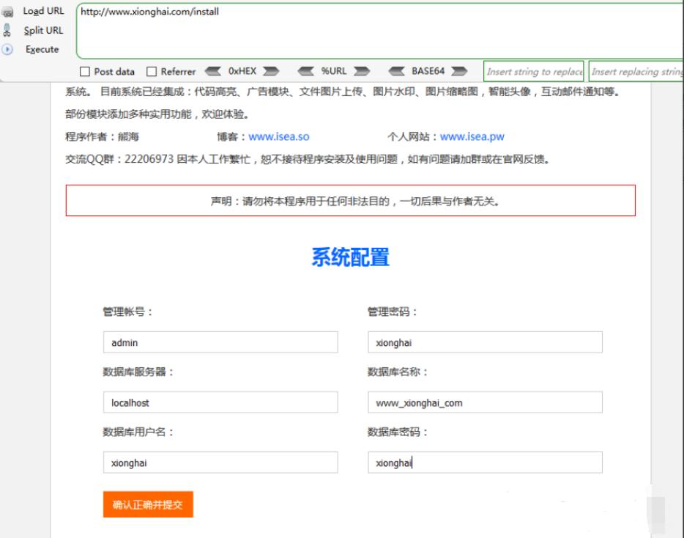
Task: Click the Load URL icon
Action: point(9,12)
